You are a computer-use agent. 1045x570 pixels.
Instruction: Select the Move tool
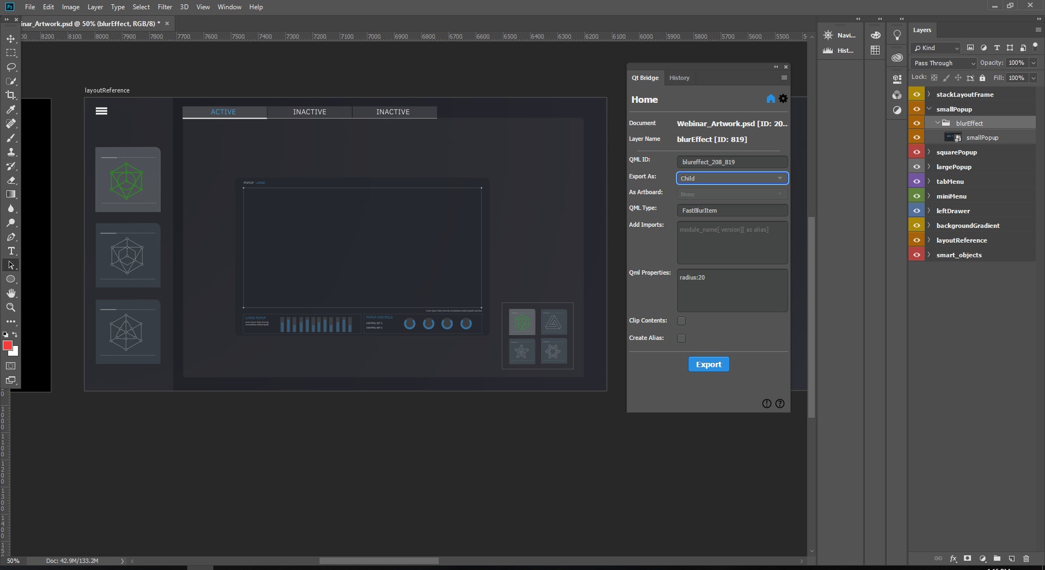pos(11,39)
